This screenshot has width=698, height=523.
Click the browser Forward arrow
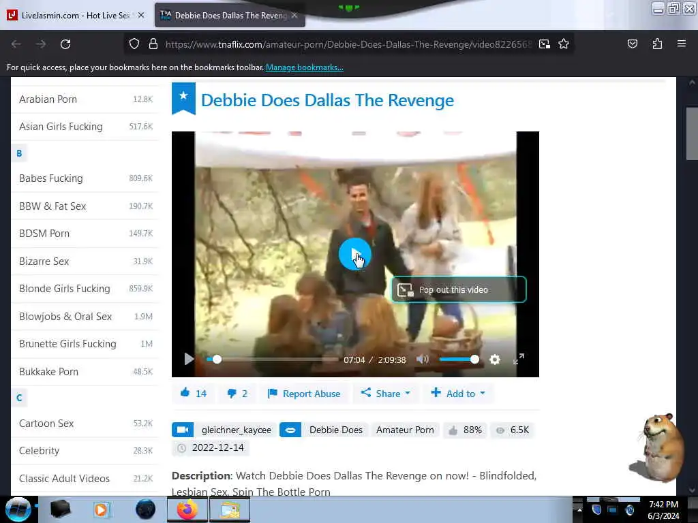pos(41,44)
